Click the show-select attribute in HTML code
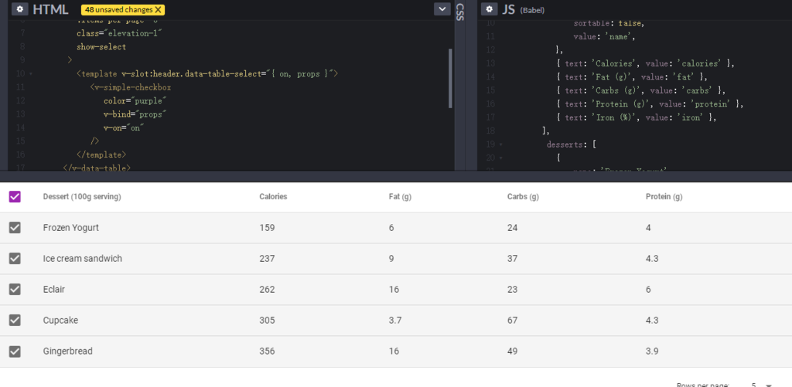Image resolution: width=792 pixels, height=387 pixels. coord(101,47)
